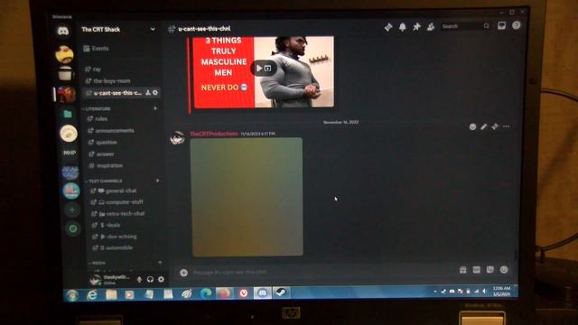Viewport: 578px width, 325px height.
Task: Open the retro-tech-chat channel
Action: pos(118,214)
